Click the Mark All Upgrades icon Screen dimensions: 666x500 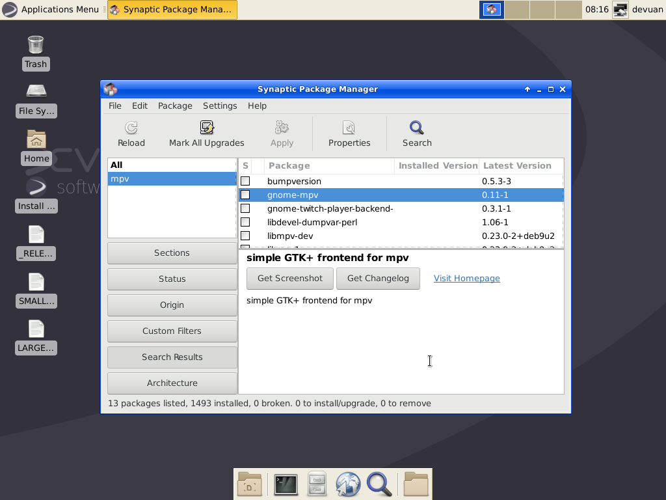click(x=206, y=133)
